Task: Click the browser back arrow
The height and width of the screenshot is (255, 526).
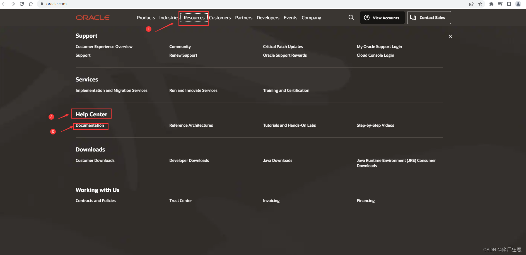Action: (x=4, y=4)
